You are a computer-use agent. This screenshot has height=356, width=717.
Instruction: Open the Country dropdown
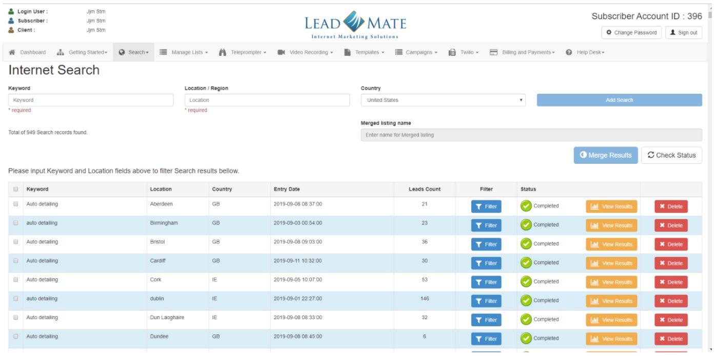(444, 100)
